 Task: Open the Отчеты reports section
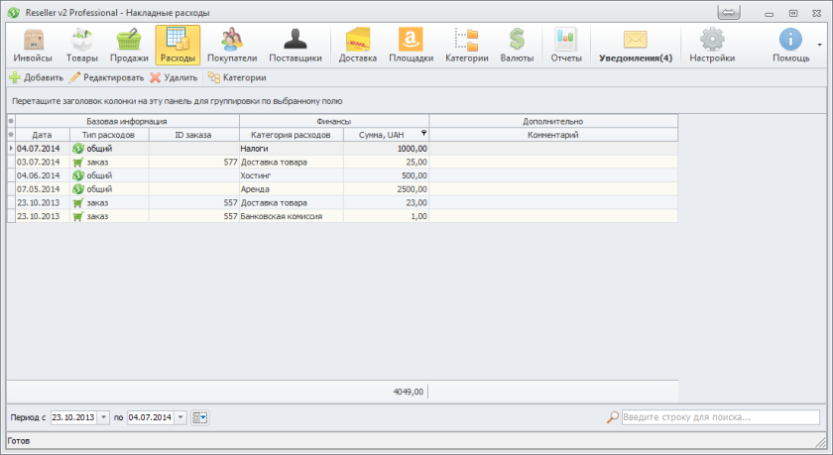point(566,46)
